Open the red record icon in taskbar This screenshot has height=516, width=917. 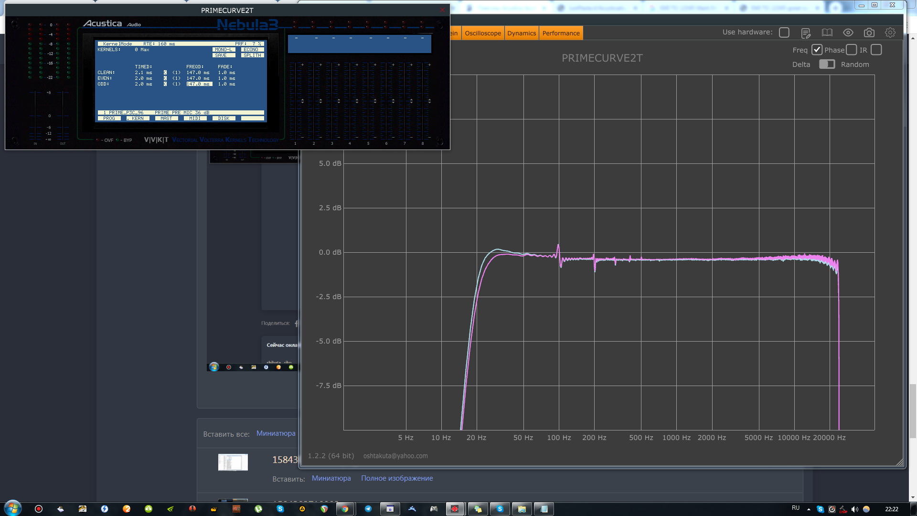pos(39,509)
